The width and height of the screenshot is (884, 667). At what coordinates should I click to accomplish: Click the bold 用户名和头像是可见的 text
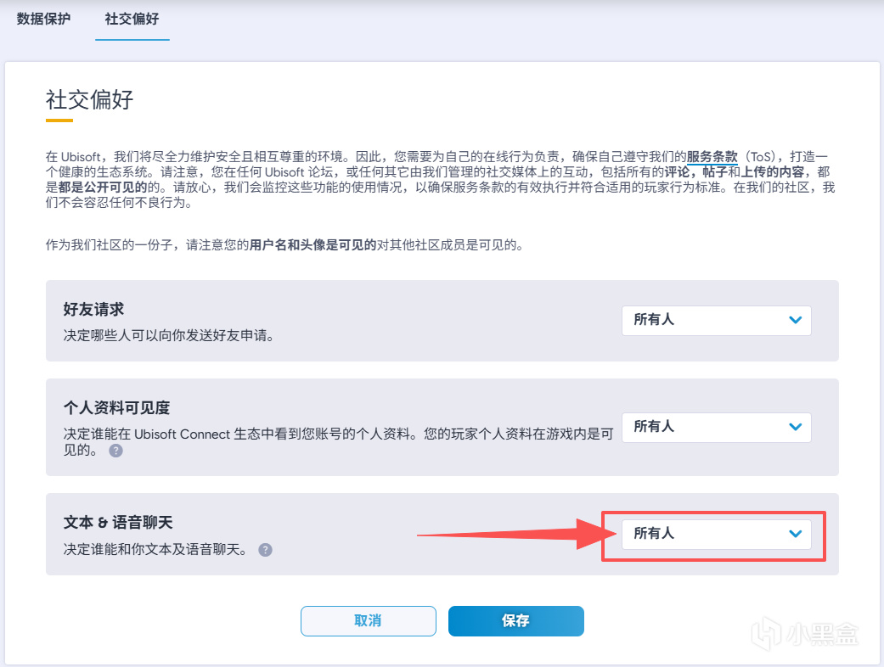(x=312, y=245)
